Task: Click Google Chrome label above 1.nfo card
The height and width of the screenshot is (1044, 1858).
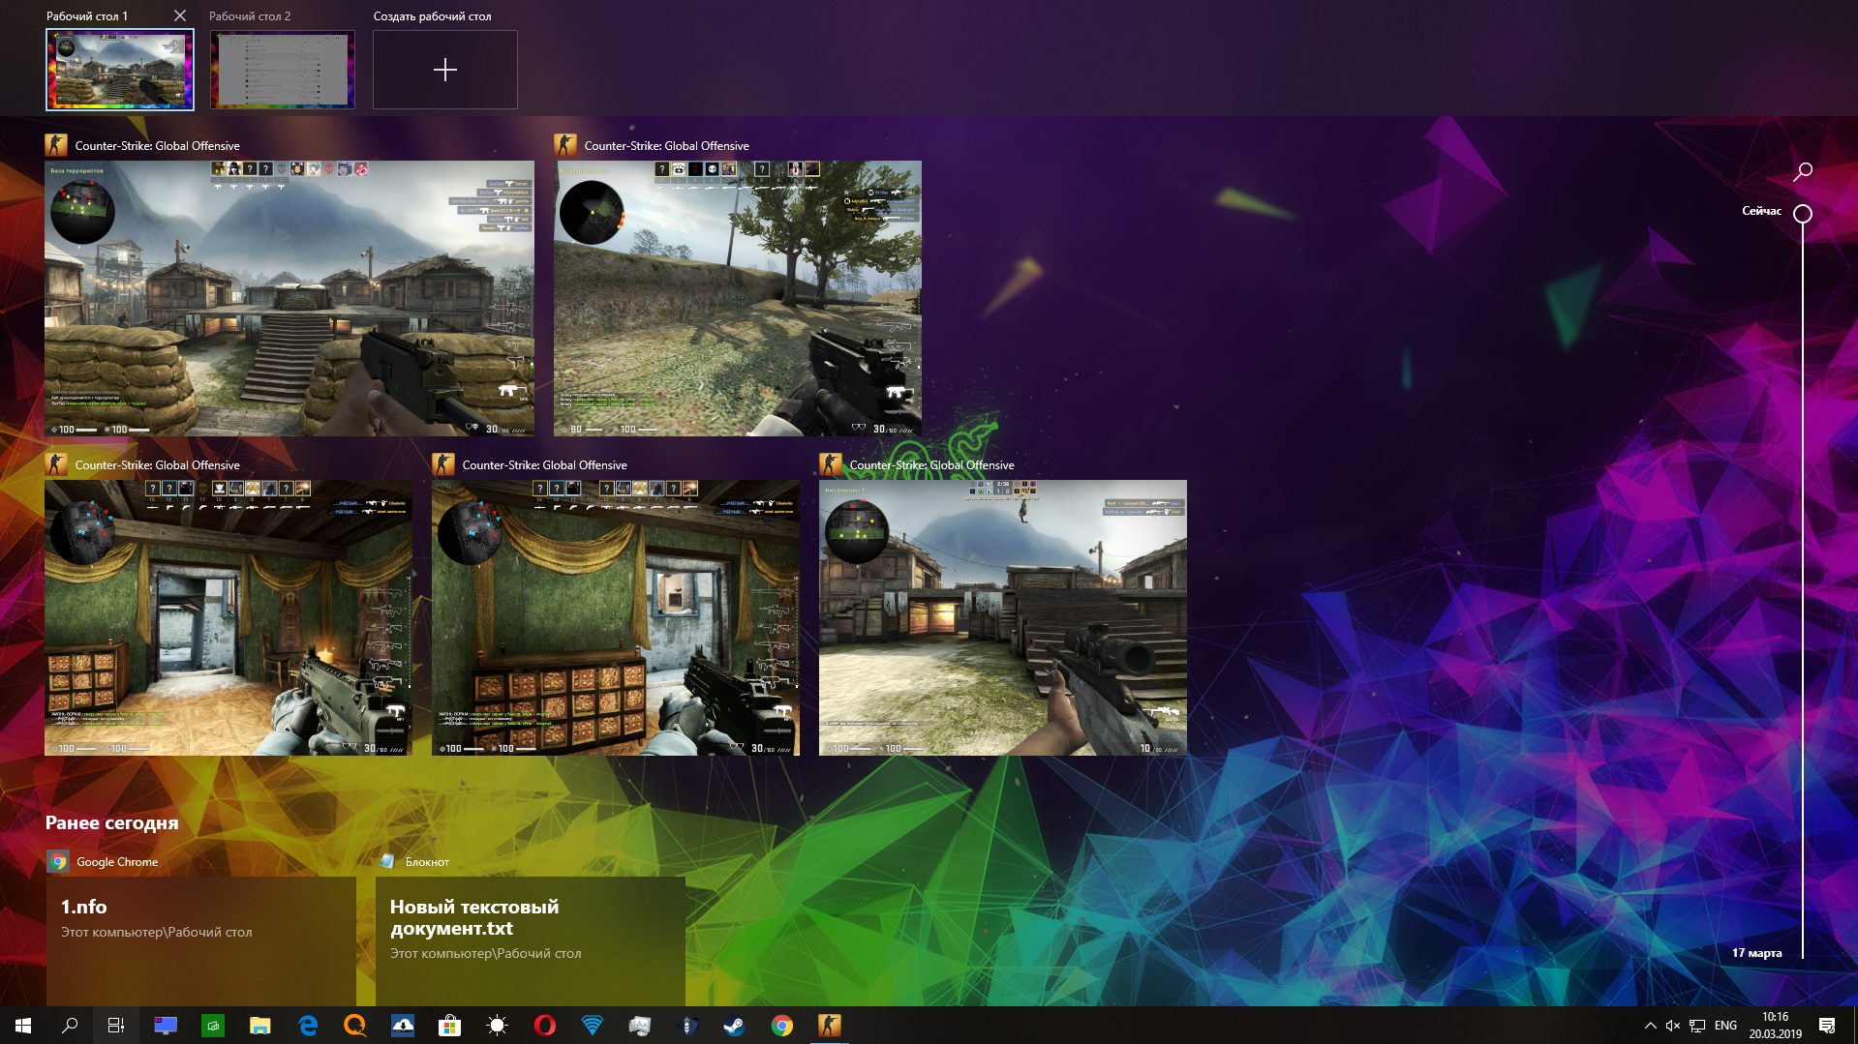Action: coord(117,862)
